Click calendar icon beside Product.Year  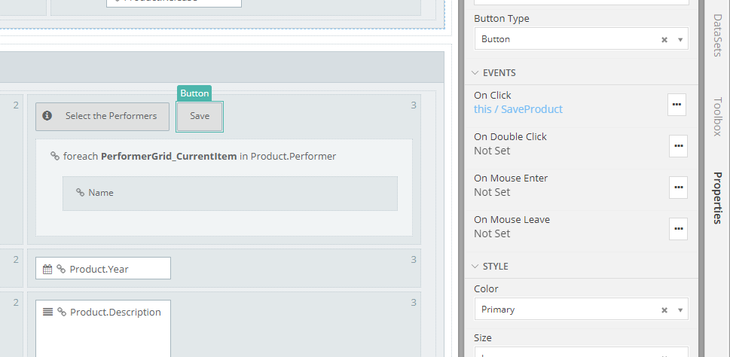click(47, 269)
